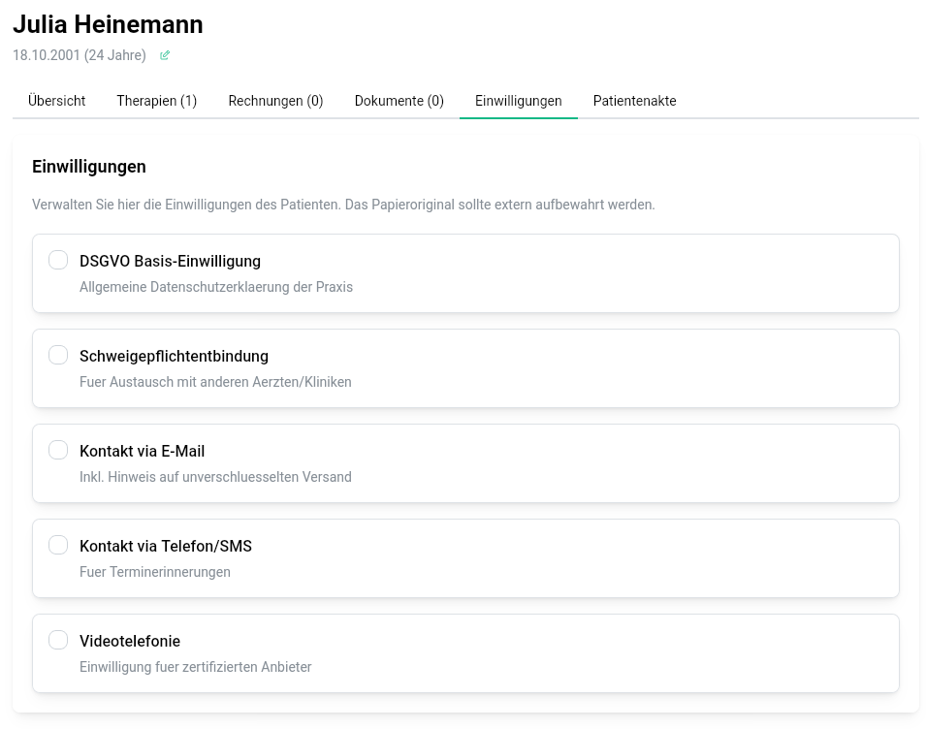Check the Kontakt via Telefon/SMS consent
Image resolution: width=926 pixels, height=729 pixels.
coord(58,545)
